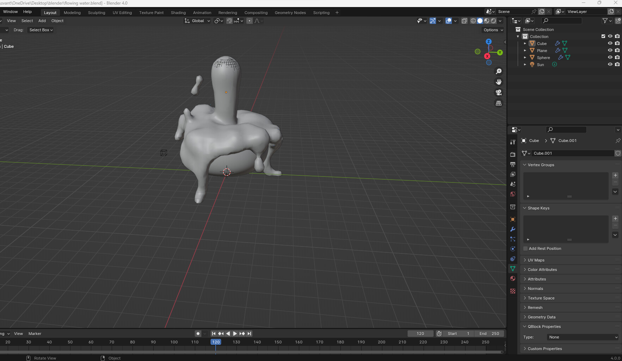The height and width of the screenshot is (361, 622).
Task: Open the QBlock Type dropdown set to None
Action: point(583,337)
